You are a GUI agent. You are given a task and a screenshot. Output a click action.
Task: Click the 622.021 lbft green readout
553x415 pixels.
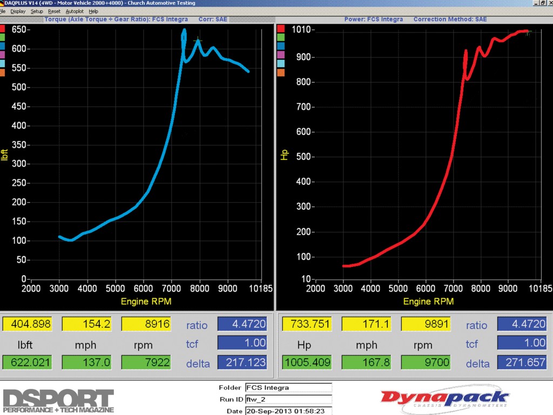click(x=27, y=362)
